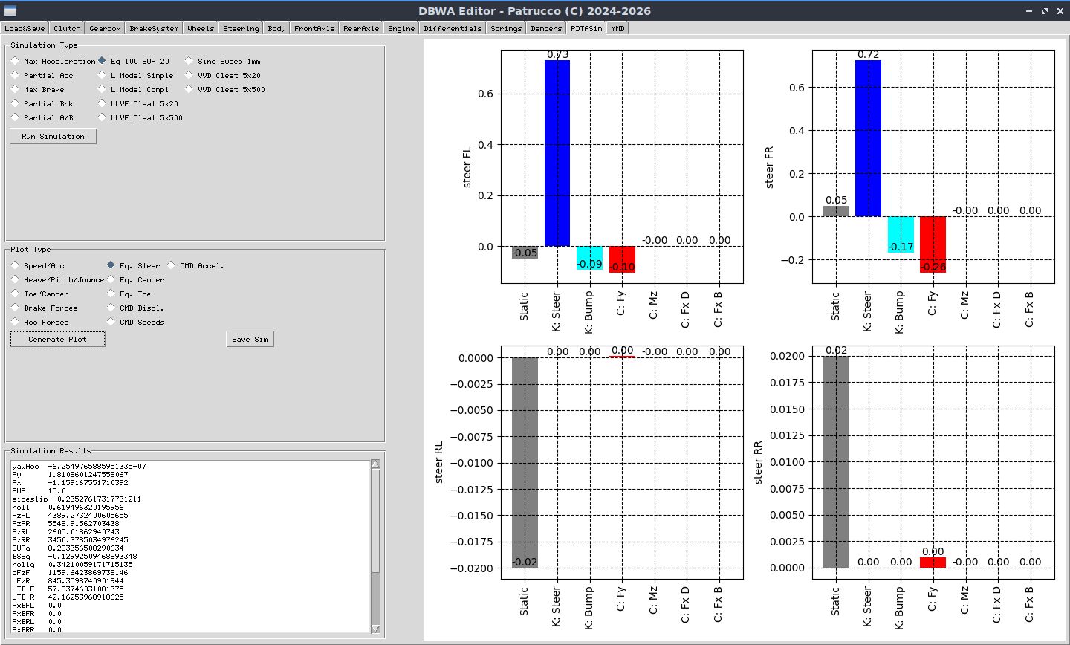
Task: Select Partial Acc simulation type
Action: (x=43, y=75)
